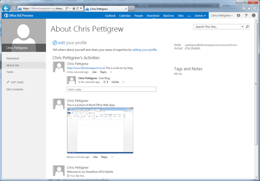The height and width of the screenshot is (181, 260).
Task: Open browser Tools gear icon
Action: click(x=254, y=8)
